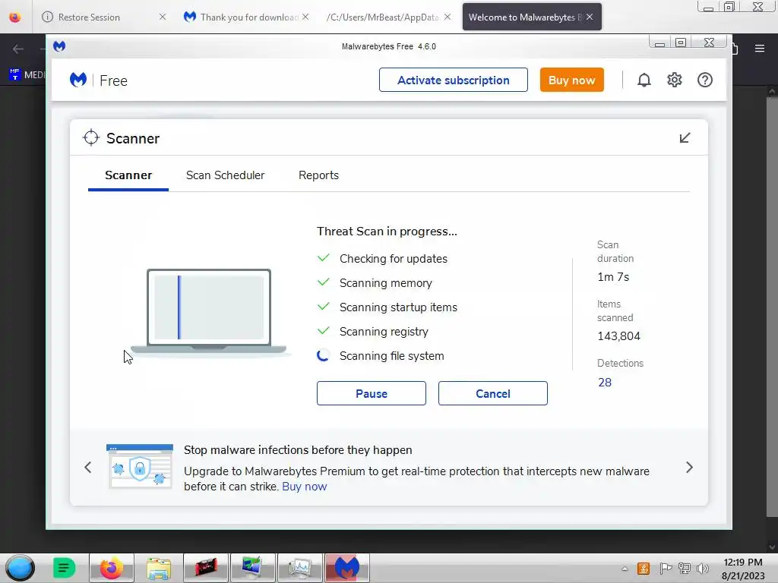Show hidden tray icons arrow

(625, 569)
